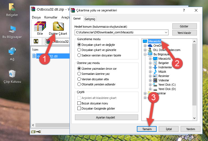Select Yerel Disk (D:) in tree
This screenshot has height=141, width=208.
pyautogui.click(x=167, y=89)
